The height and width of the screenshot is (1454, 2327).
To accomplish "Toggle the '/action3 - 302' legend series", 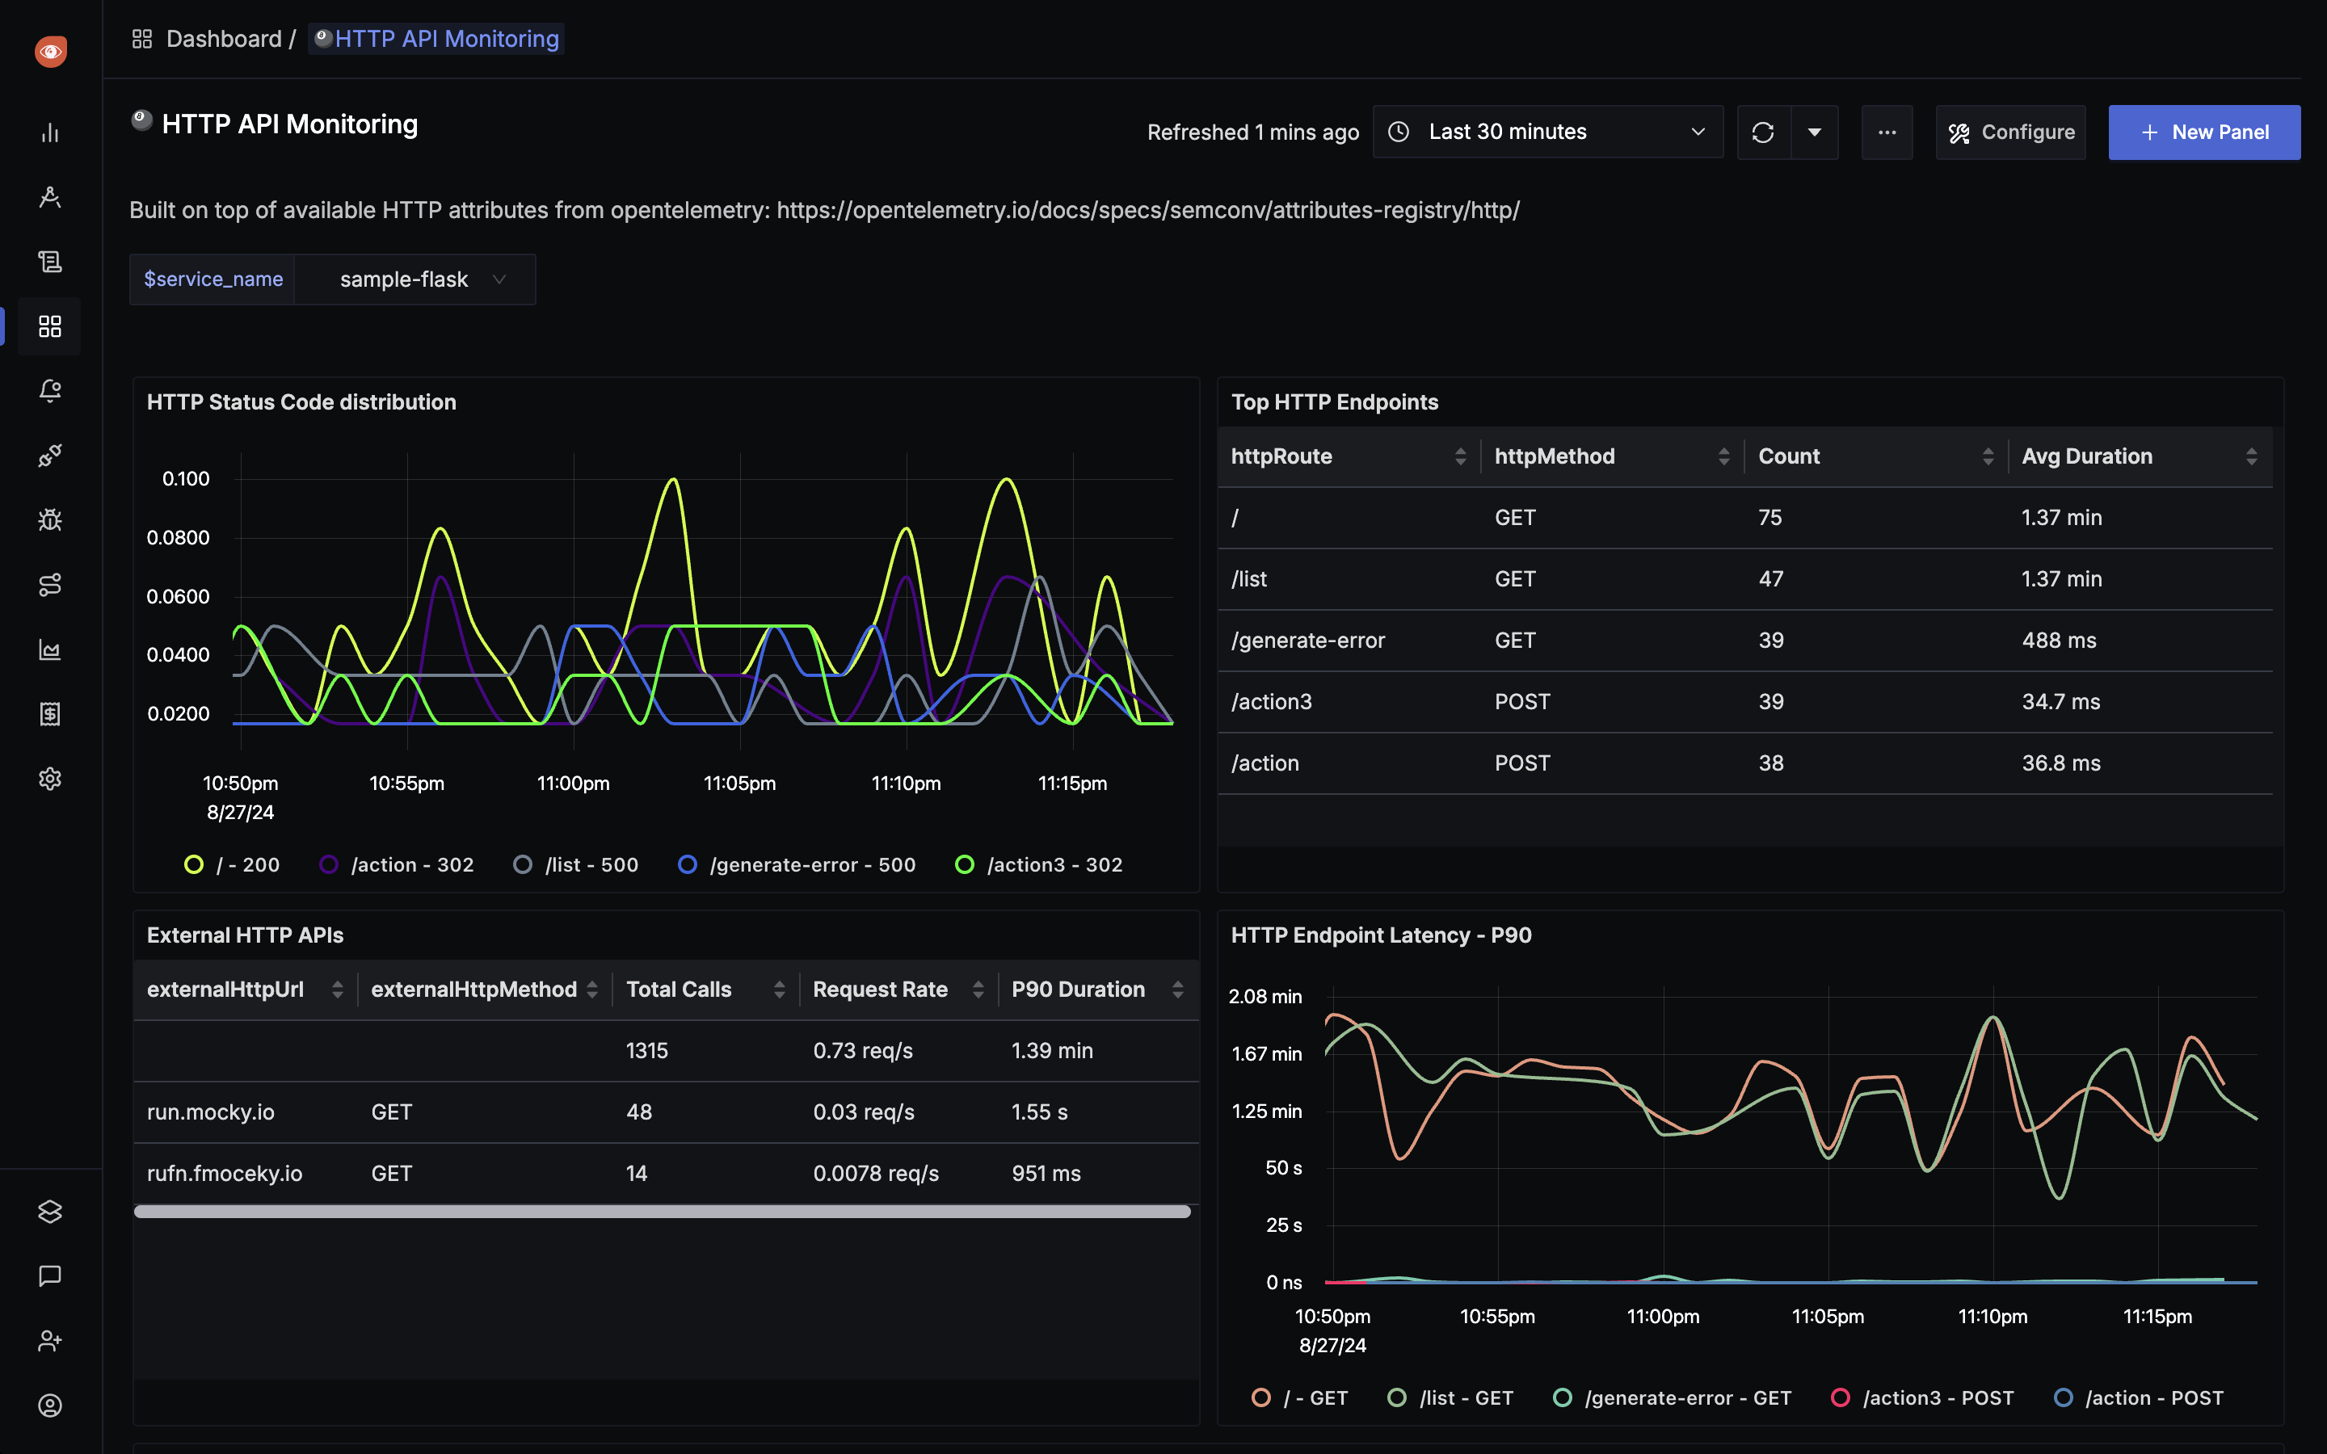I will [x=1039, y=864].
